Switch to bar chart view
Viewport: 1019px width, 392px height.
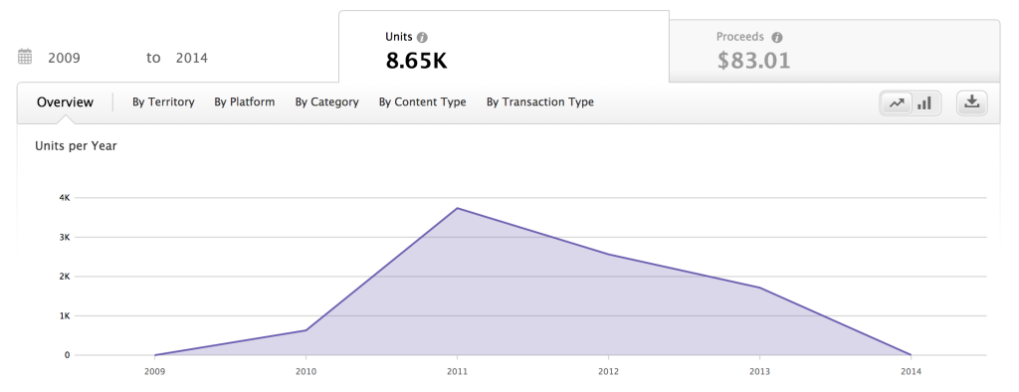coord(924,103)
